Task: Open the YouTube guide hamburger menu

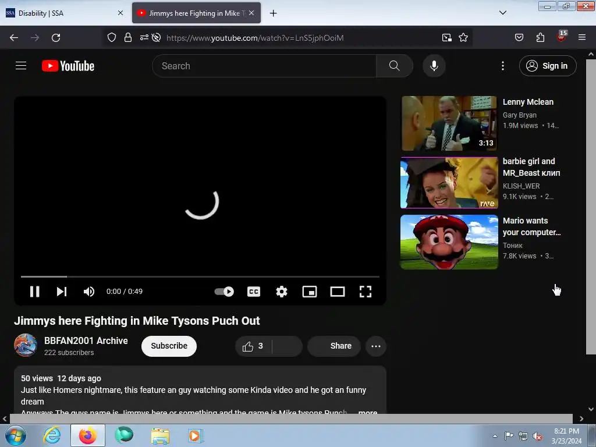Action: coord(21,66)
